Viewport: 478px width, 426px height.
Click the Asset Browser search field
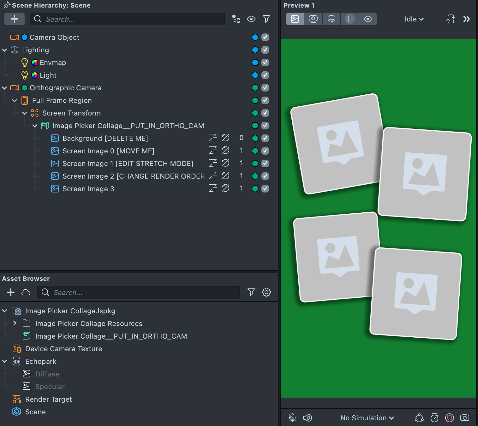[x=139, y=292]
